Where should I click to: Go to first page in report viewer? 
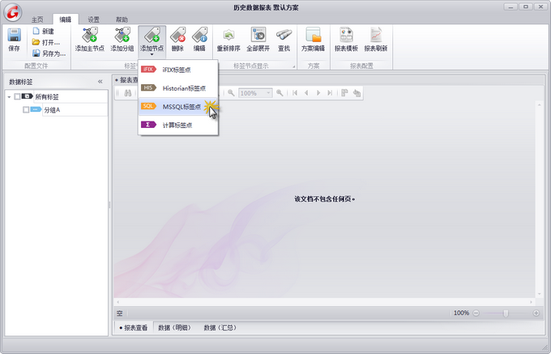coord(295,93)
